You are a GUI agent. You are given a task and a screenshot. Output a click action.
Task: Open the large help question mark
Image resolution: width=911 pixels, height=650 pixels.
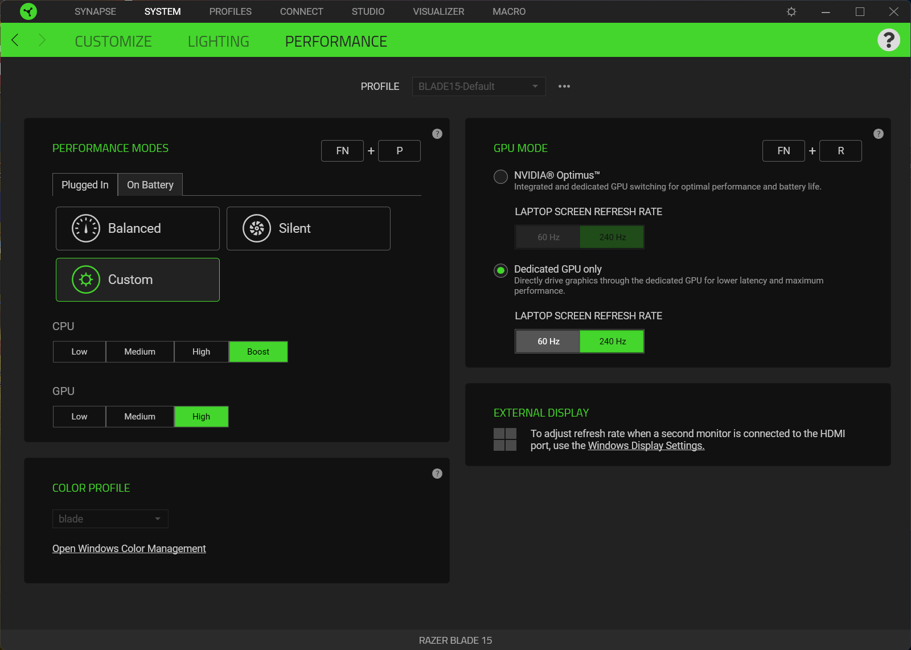[888, 40]
